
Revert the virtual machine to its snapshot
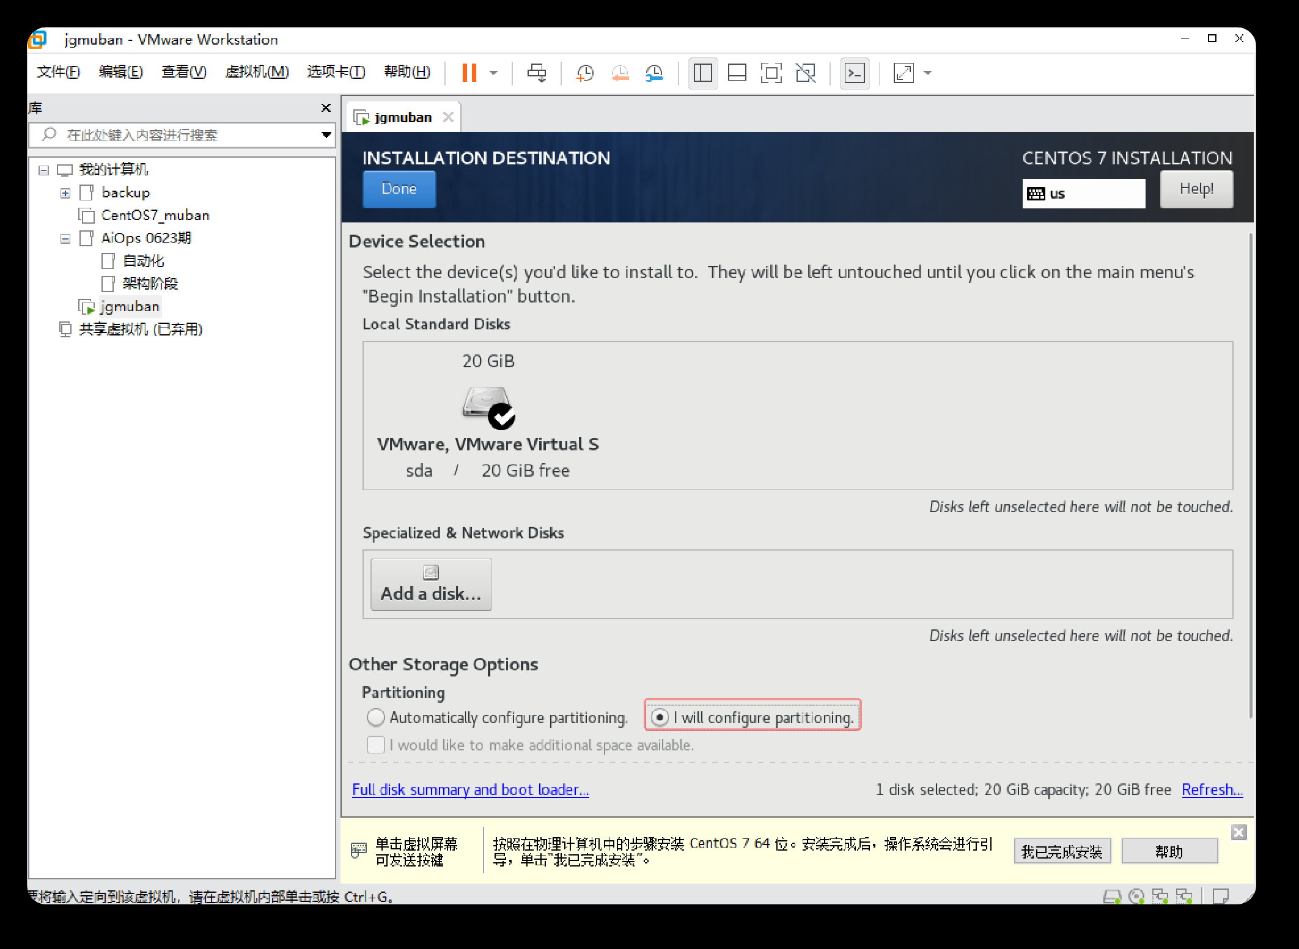click(x=620, y=73)
